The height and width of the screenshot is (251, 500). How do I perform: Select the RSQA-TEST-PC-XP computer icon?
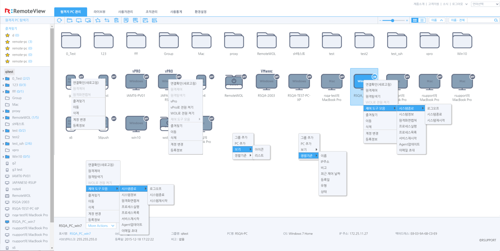pos(299,82)
